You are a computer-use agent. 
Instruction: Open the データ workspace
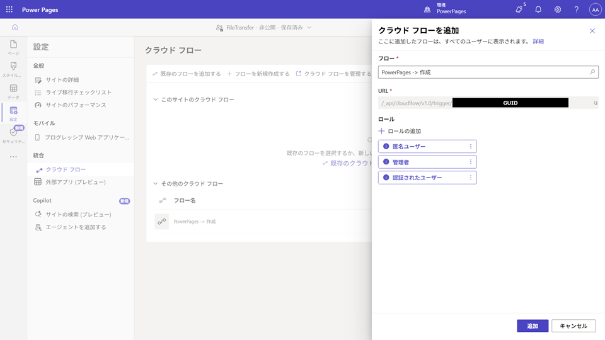point(13,92)
